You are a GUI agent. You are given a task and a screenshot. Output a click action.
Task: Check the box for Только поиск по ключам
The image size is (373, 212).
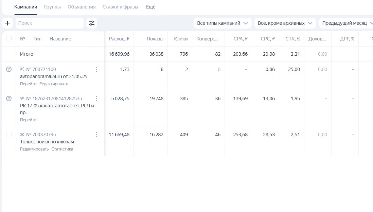[9, 135]
